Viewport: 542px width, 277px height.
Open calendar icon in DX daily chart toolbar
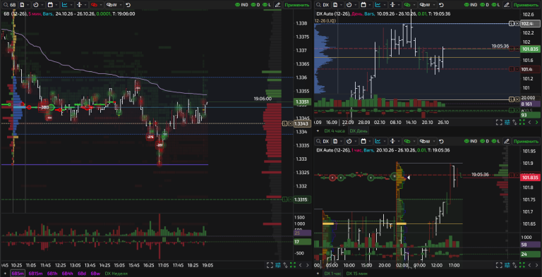(363, 5)
